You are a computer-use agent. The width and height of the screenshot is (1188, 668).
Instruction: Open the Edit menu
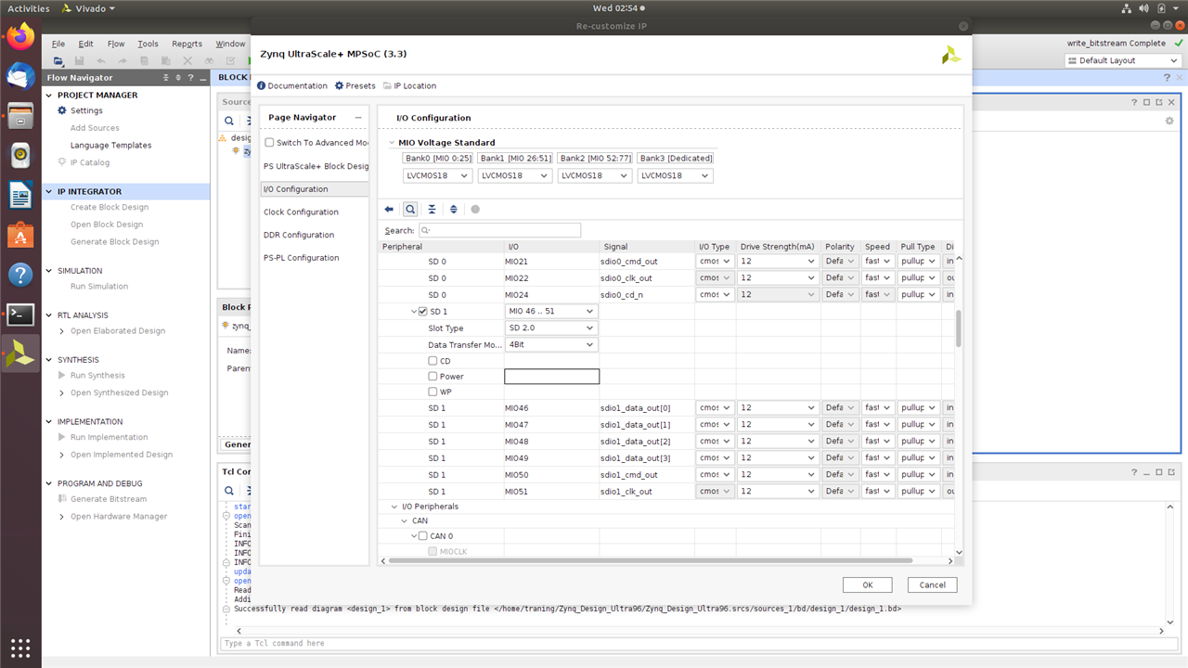85,44
